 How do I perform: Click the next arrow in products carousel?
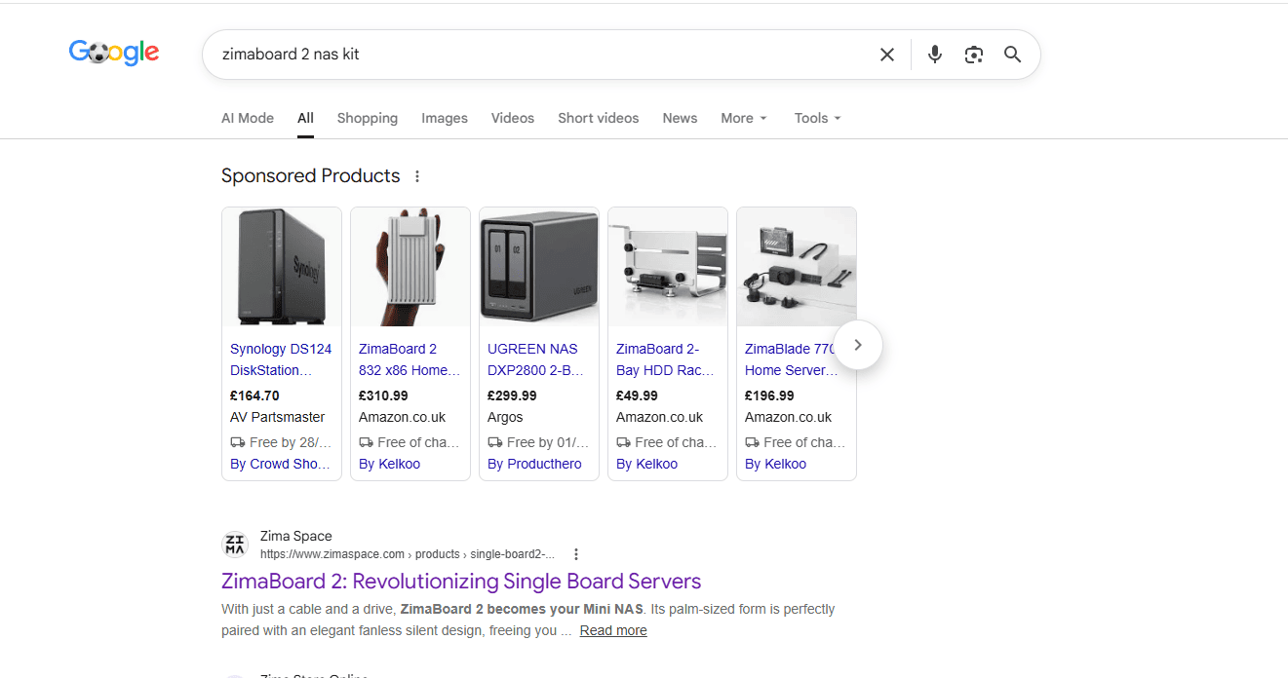858,345
